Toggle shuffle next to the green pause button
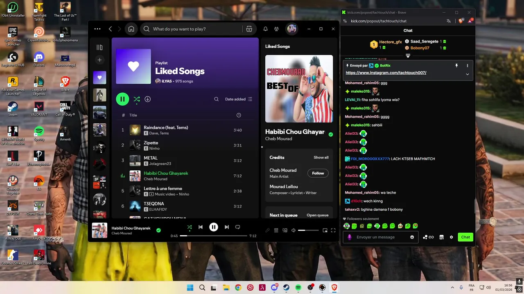This screenshot has width=524, height=294. [137, 99]
